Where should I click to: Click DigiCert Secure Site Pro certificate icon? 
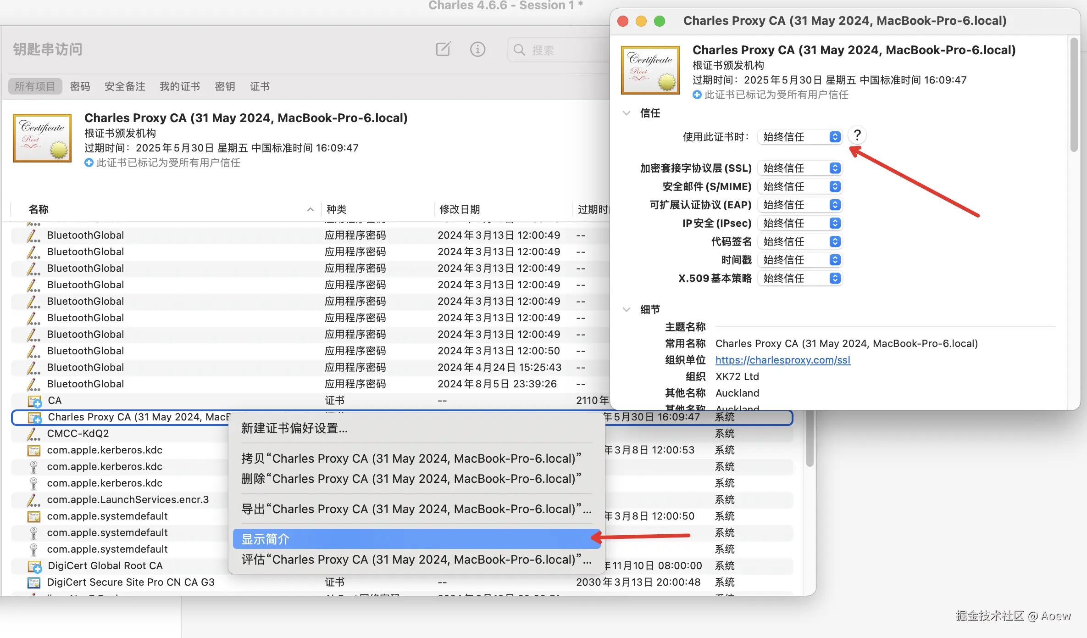pyautogui.click(x=34, y=582)
